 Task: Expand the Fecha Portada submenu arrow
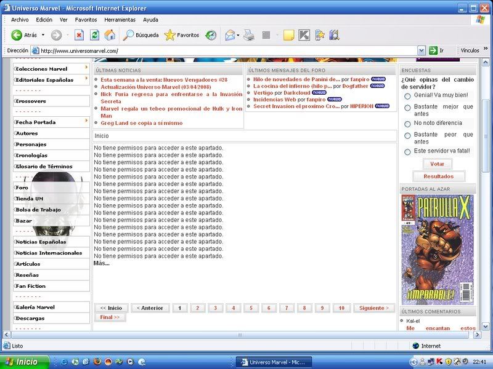86,121
